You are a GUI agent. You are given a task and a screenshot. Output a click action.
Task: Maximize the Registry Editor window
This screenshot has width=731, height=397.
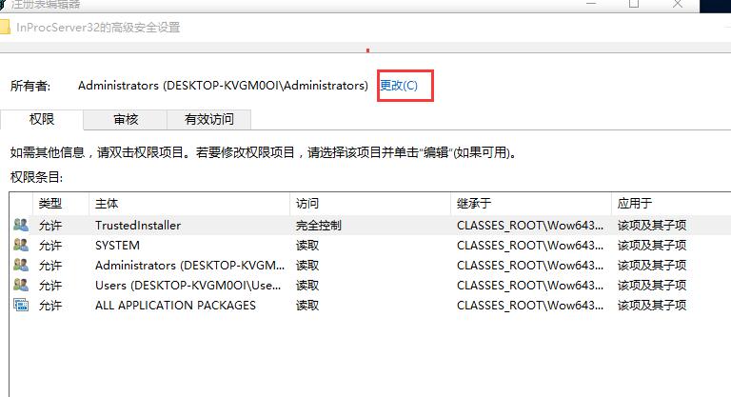click(634, 4)
